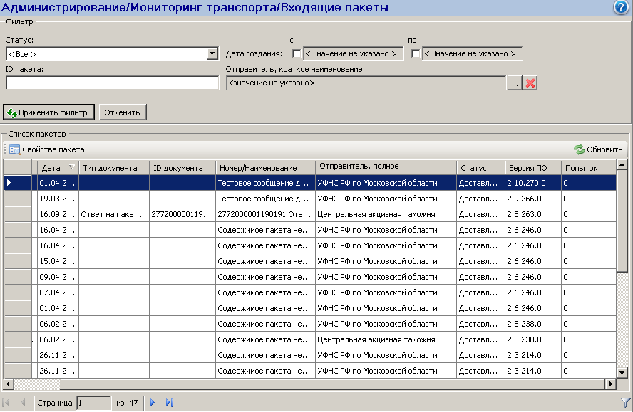Click the filter funnel icon at bottom right
Image resolution: width=633 pixels, height=412 pixels.
[x=625, y=402]
